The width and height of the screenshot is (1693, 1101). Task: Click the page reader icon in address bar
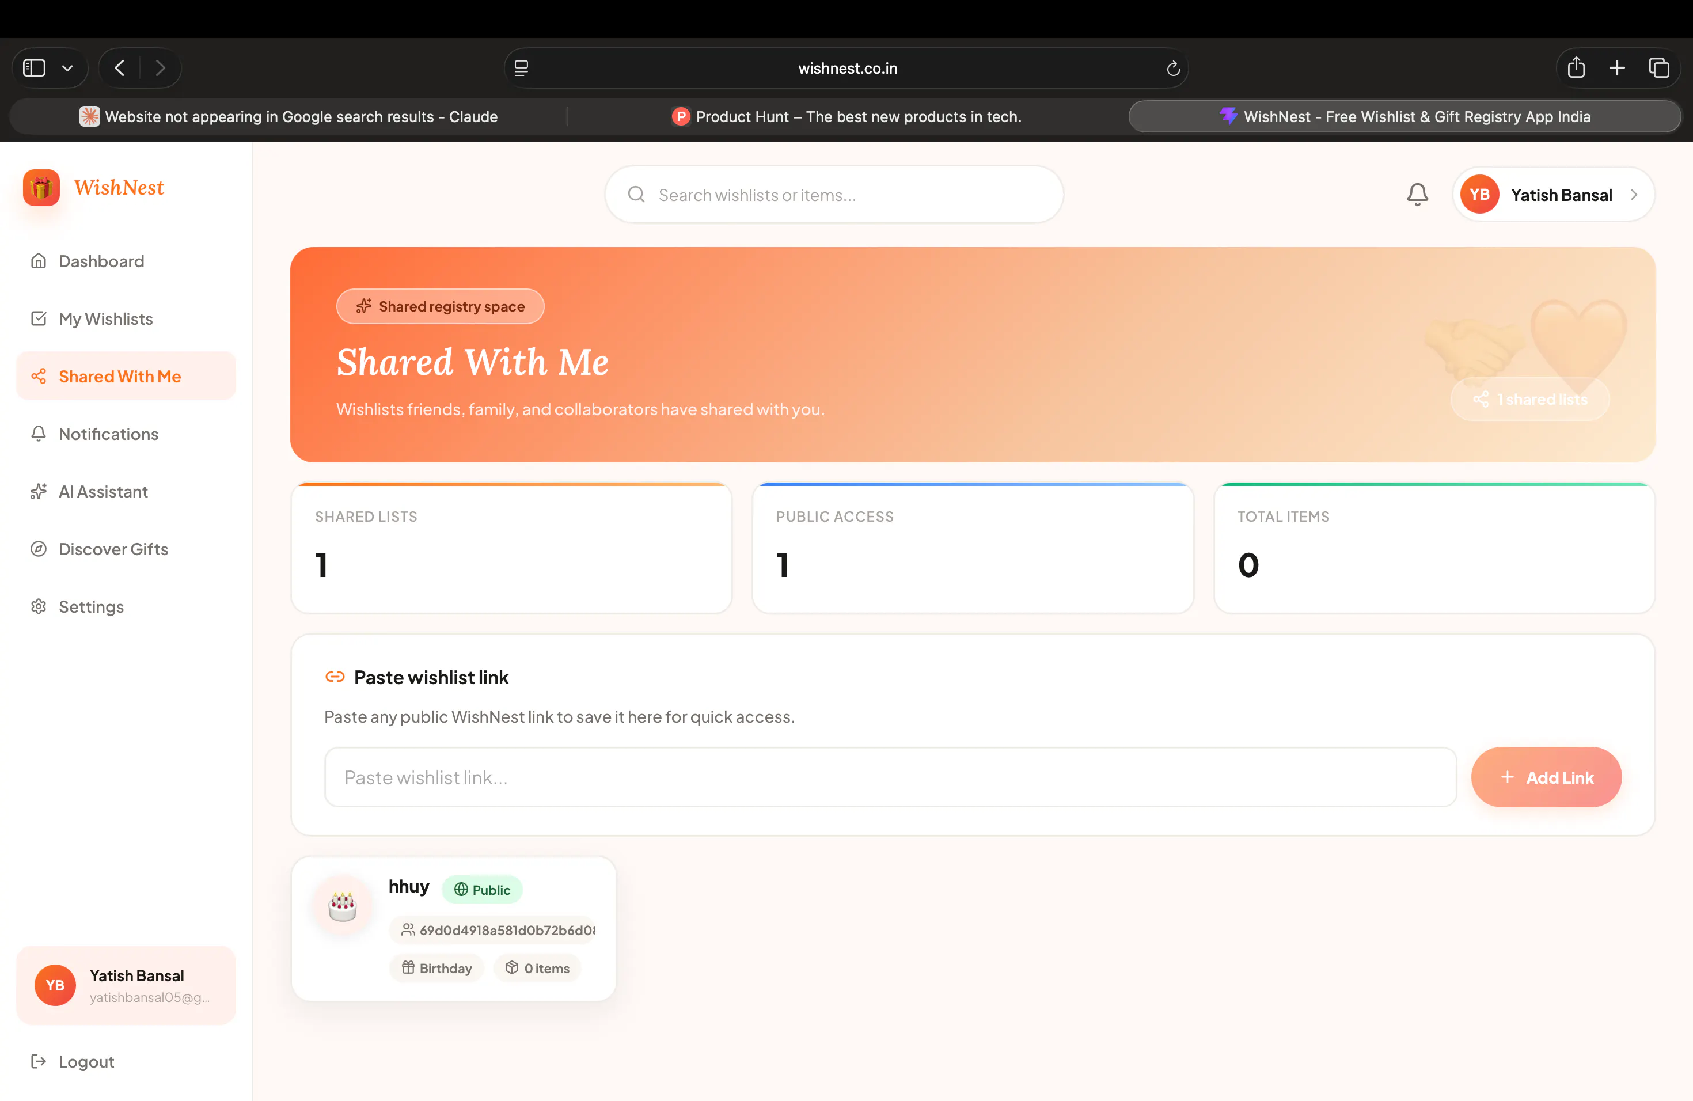click(521, 69)
